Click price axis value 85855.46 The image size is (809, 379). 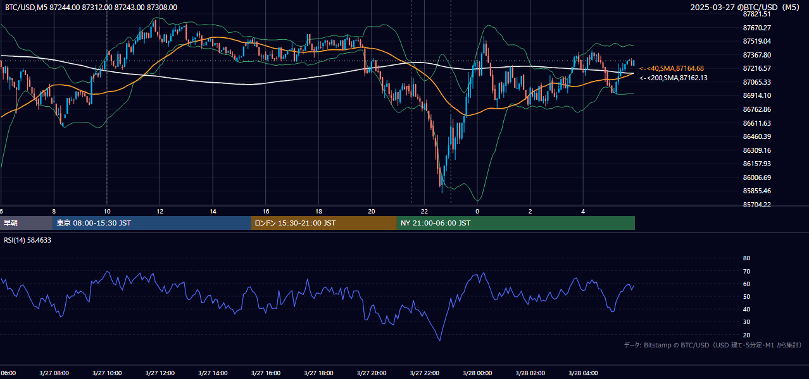757,191
